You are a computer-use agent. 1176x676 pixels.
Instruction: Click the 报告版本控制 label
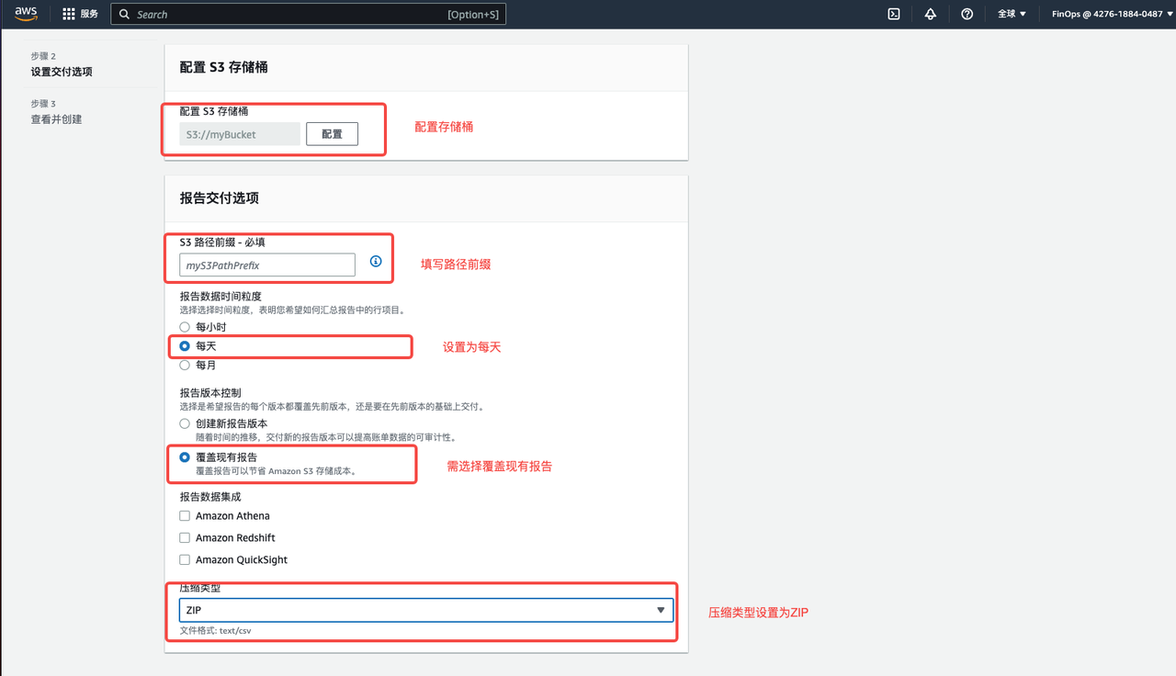click(x=209, y=393)
